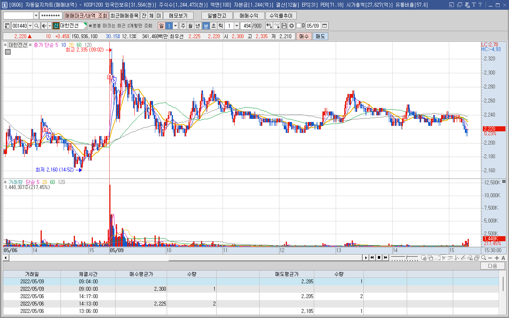Click the T font icon in title bar
The image size is (509, 318).
(473, 5)
